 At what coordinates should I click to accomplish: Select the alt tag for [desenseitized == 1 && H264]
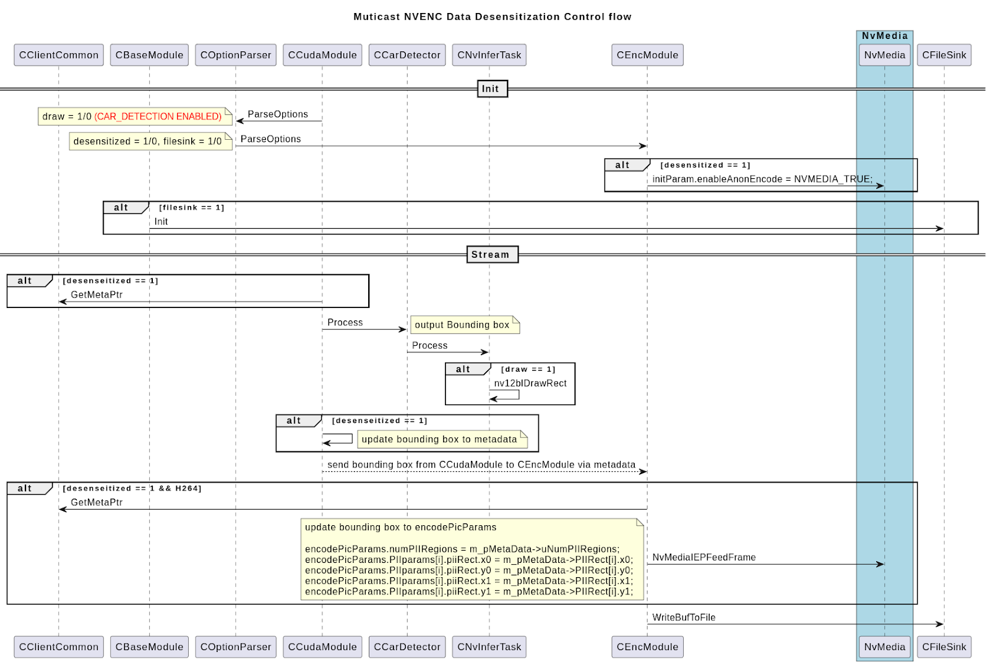click(x=29, y=489)
